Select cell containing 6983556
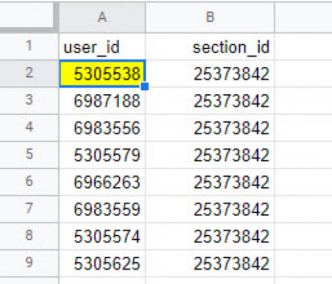The height and width of the screenshot is (284, 332). pos(102,127)
